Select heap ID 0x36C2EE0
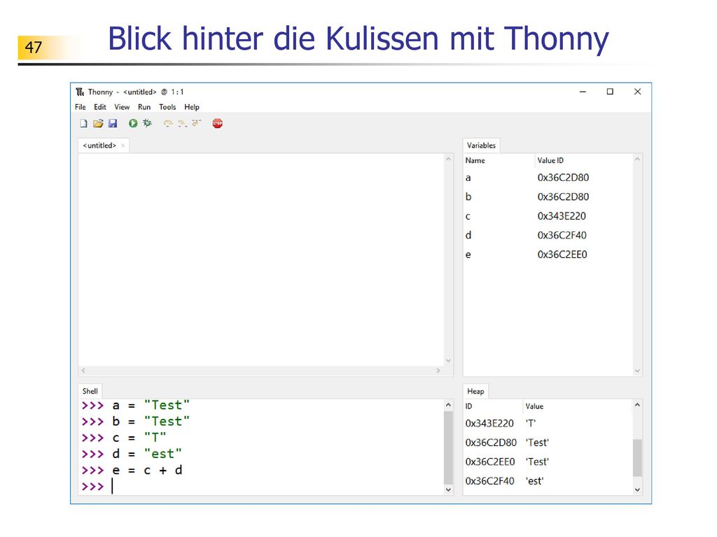Image resolution: width=717 pixels, height=537 pixels. pyautogui.click(x=490, y=461)
